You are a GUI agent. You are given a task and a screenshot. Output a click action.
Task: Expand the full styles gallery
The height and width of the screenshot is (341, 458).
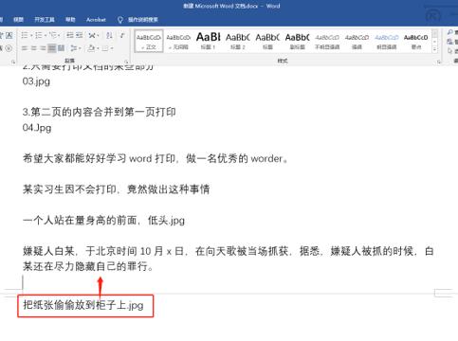click(435, 49)
